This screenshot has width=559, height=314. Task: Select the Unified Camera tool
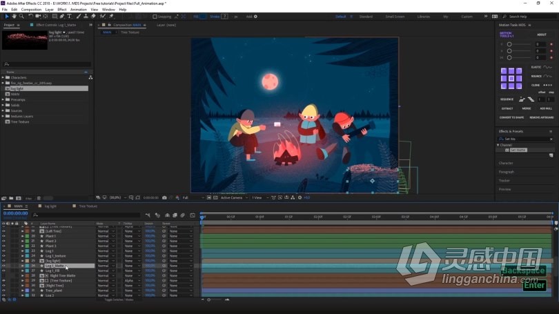tap(38, 17)
